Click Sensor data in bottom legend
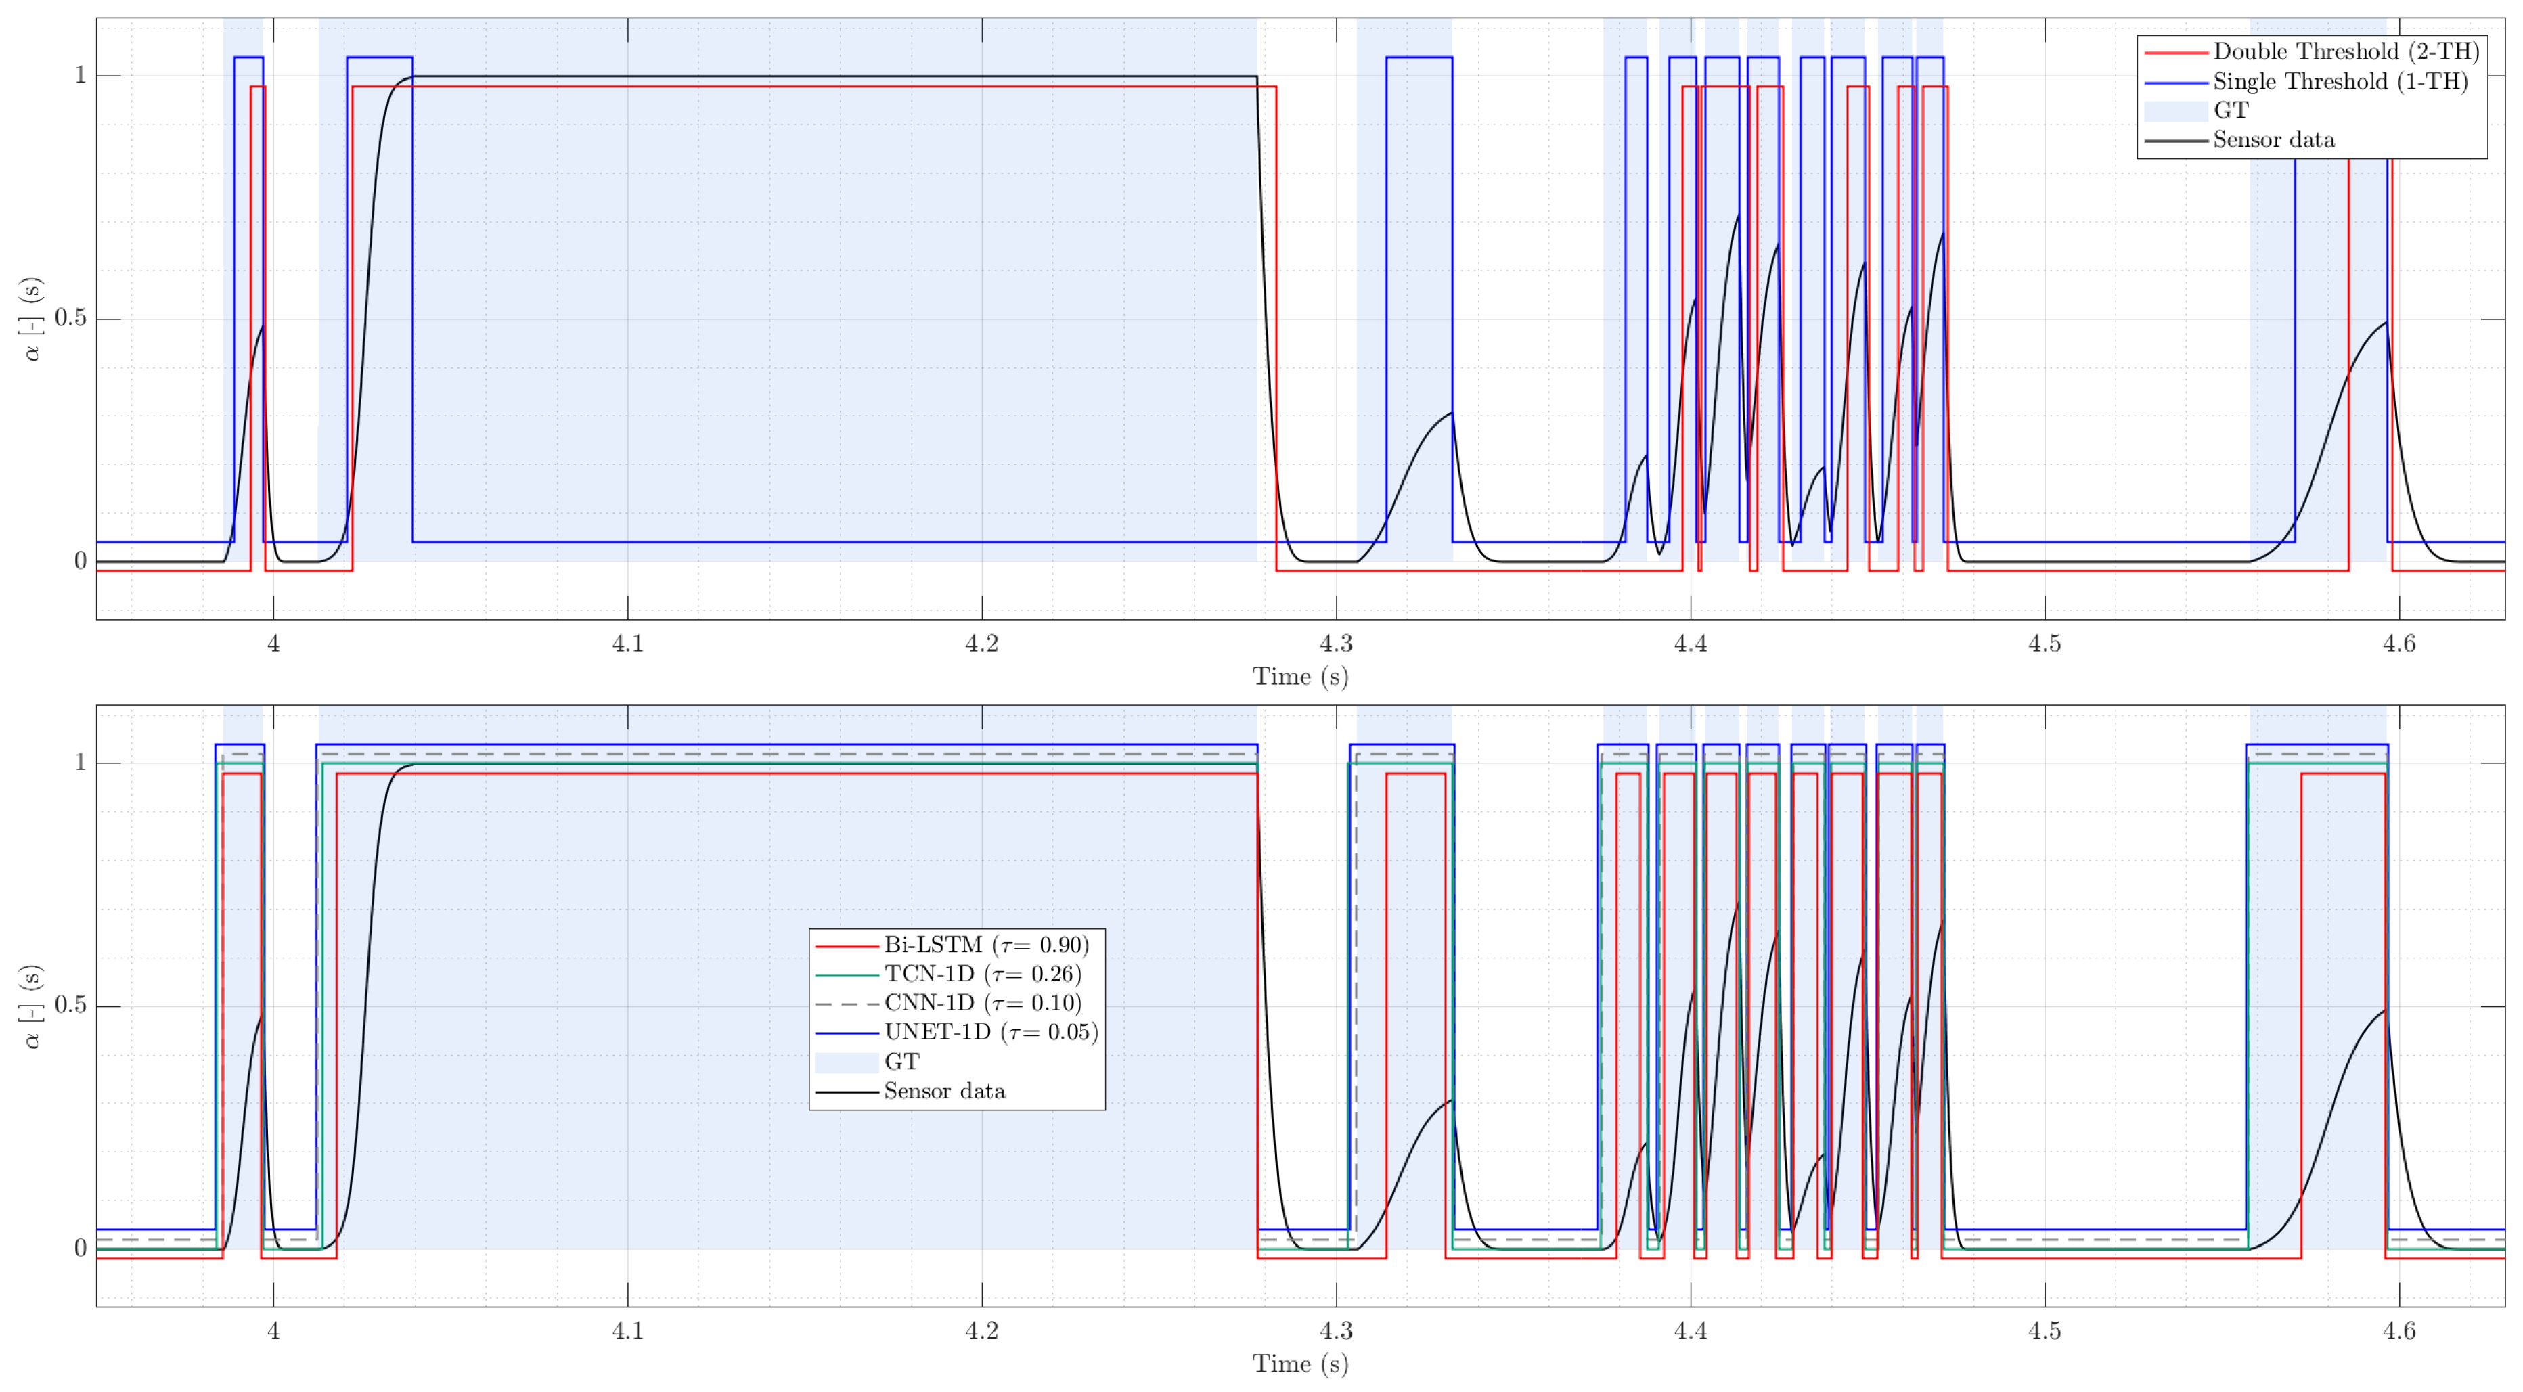 (x=944, y=1092)
